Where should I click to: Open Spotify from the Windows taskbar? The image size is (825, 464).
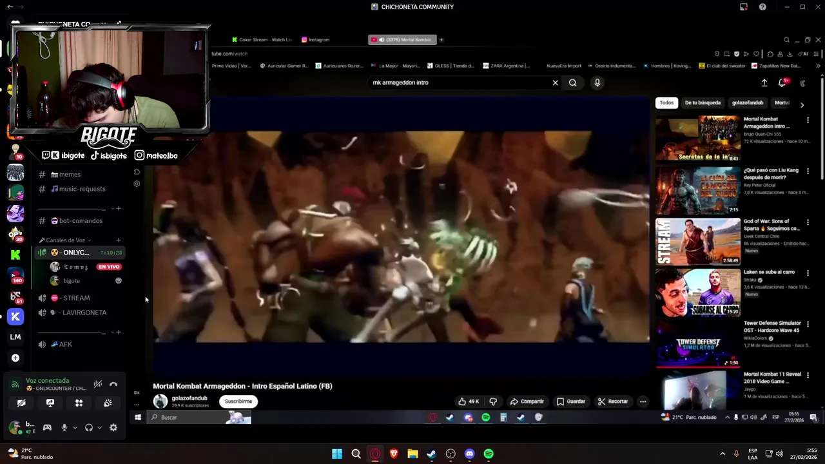click(x=489, y=454)
